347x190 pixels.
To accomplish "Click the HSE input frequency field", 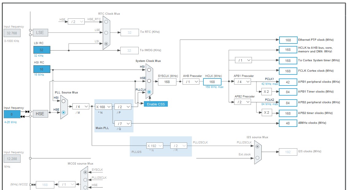I will (12, 114).
